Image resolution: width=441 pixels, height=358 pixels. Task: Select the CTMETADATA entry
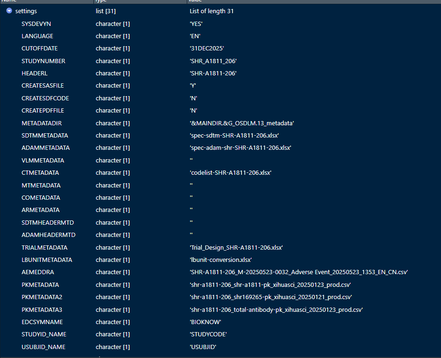click(x=41, y=173)
